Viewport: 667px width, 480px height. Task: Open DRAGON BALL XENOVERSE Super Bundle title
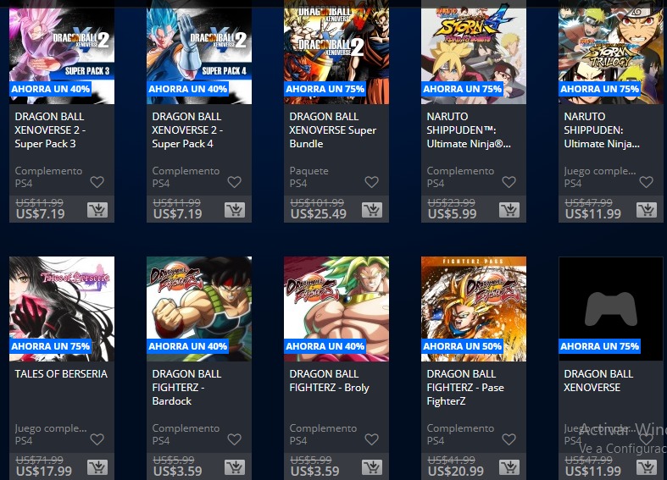click(x=332, y=130)
